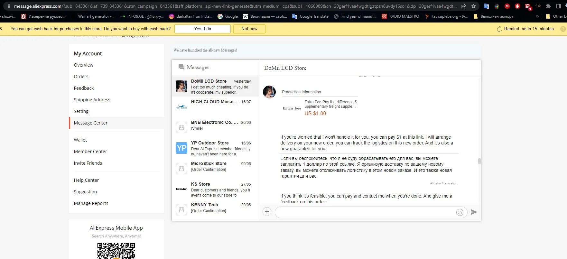Screen dimensions: 567x259
Task: Open the DoMii LCD Store conversation
Action: tap(216, 86)
